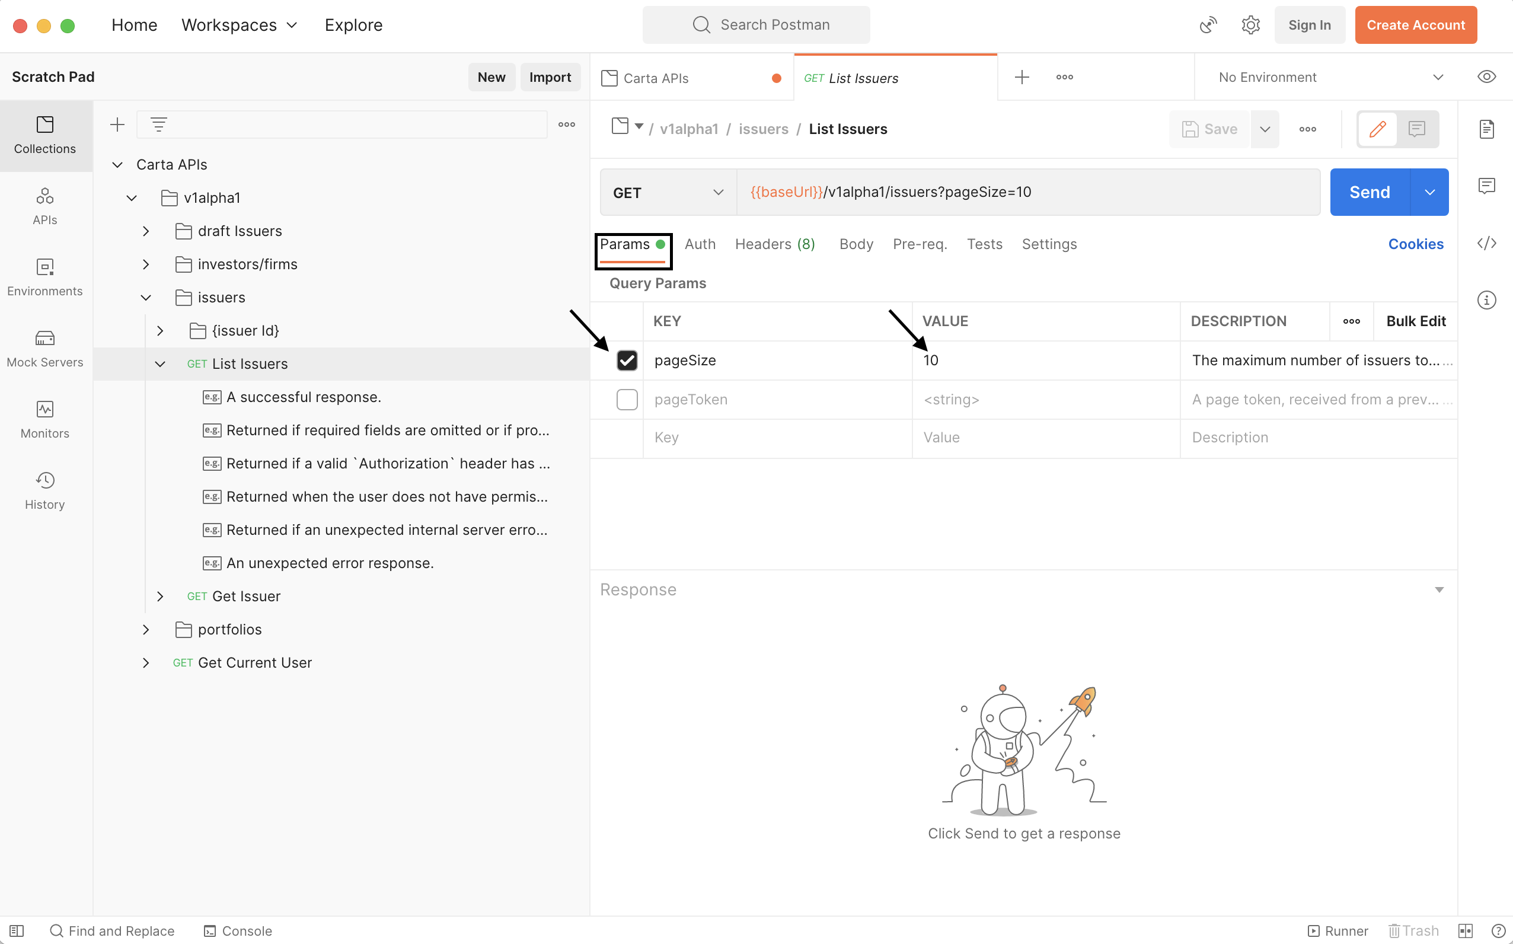Open the Cookies link
This screenshot has width=1513, height=944.
tap(1415, 244)
